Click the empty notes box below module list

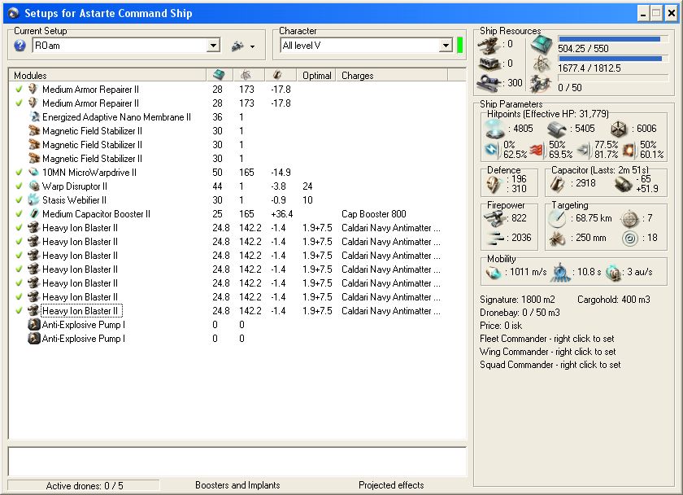pos(237,461)
